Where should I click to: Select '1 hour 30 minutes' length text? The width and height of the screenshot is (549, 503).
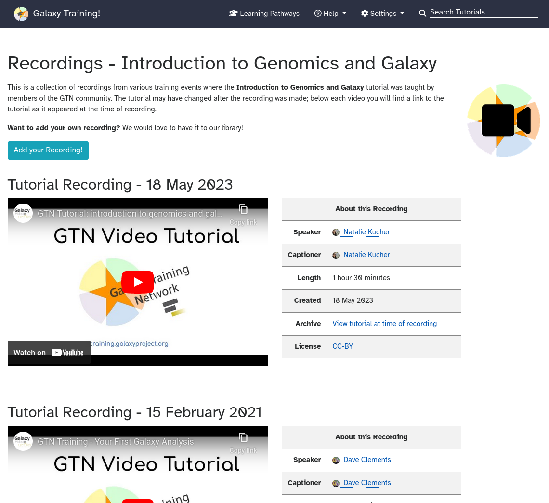click(x=361, y=278)
